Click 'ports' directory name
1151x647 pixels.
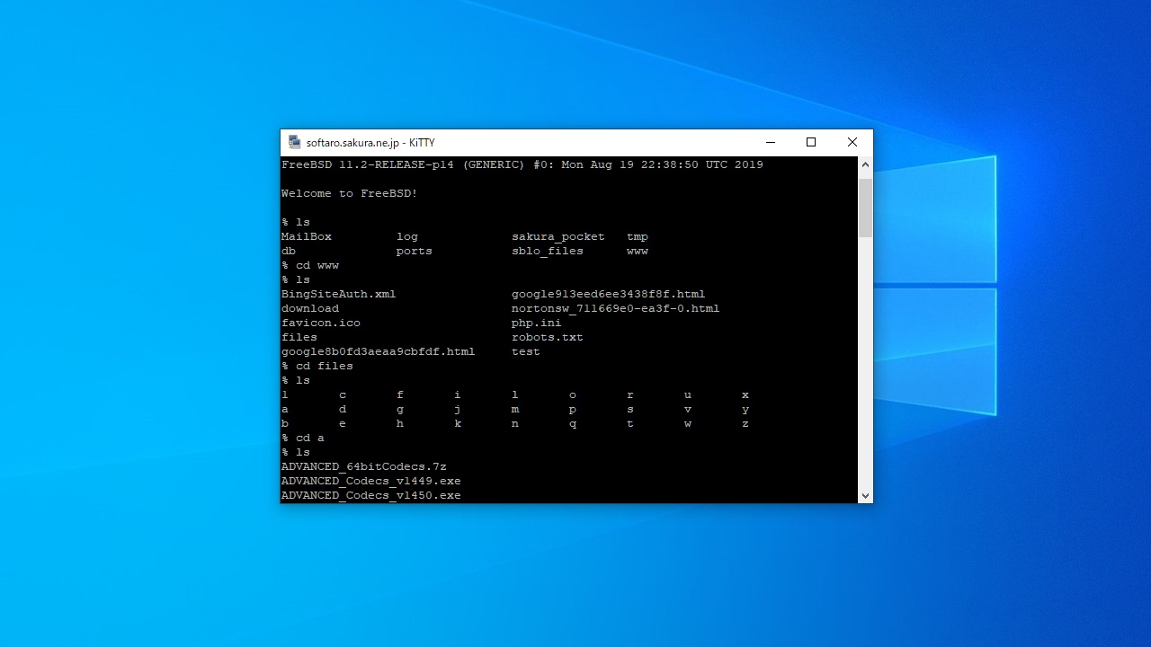415,251
